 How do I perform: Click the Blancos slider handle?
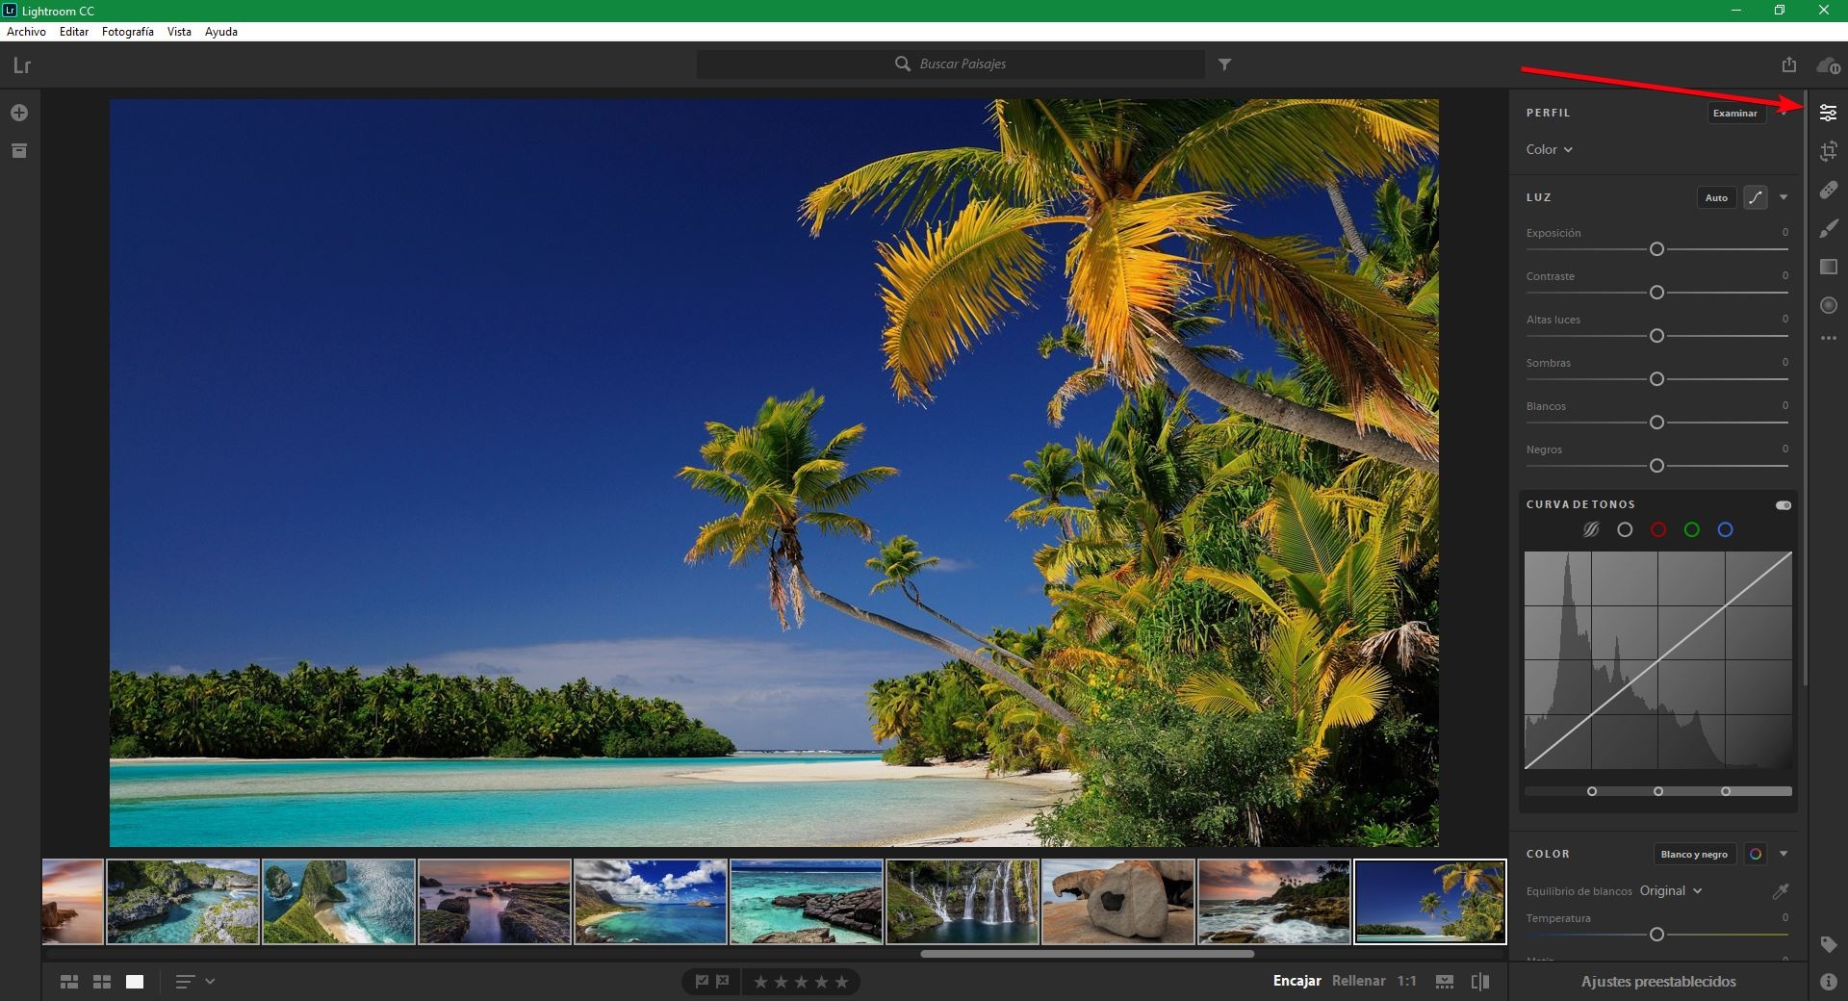(1656, 423)
